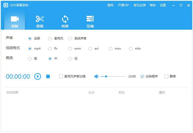Click the 大小 column header

(91, 92)
